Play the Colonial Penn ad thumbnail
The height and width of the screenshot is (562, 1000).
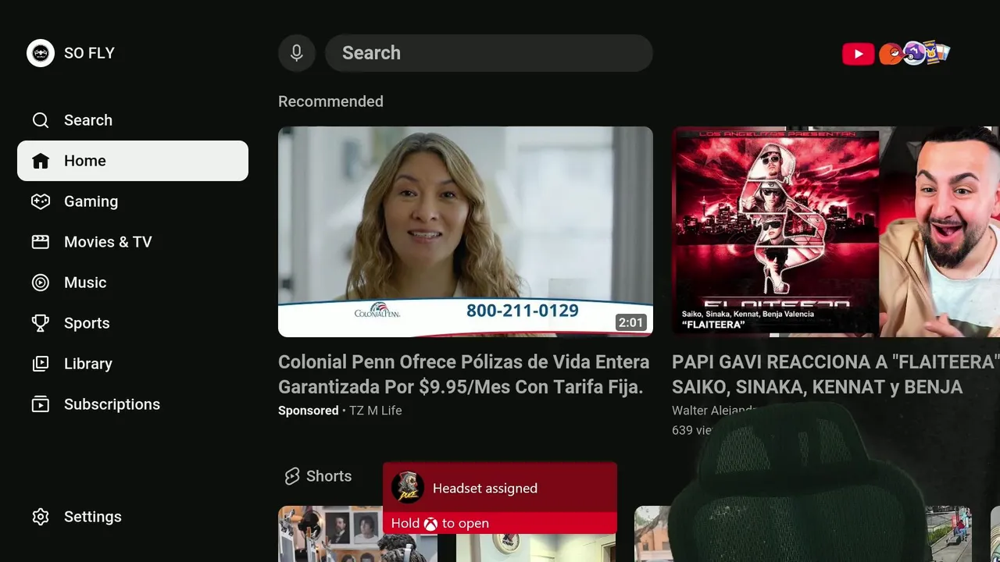click(x=466, y=232)
